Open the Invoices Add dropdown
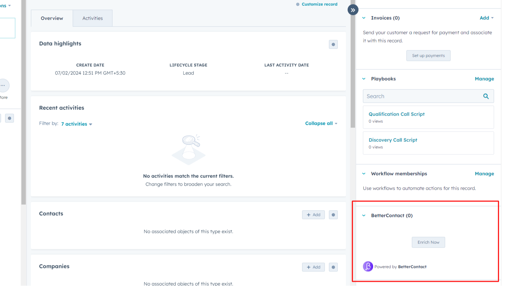Viewport: 508px width, 286px height. pyautogui.click(x=487, y=18)
